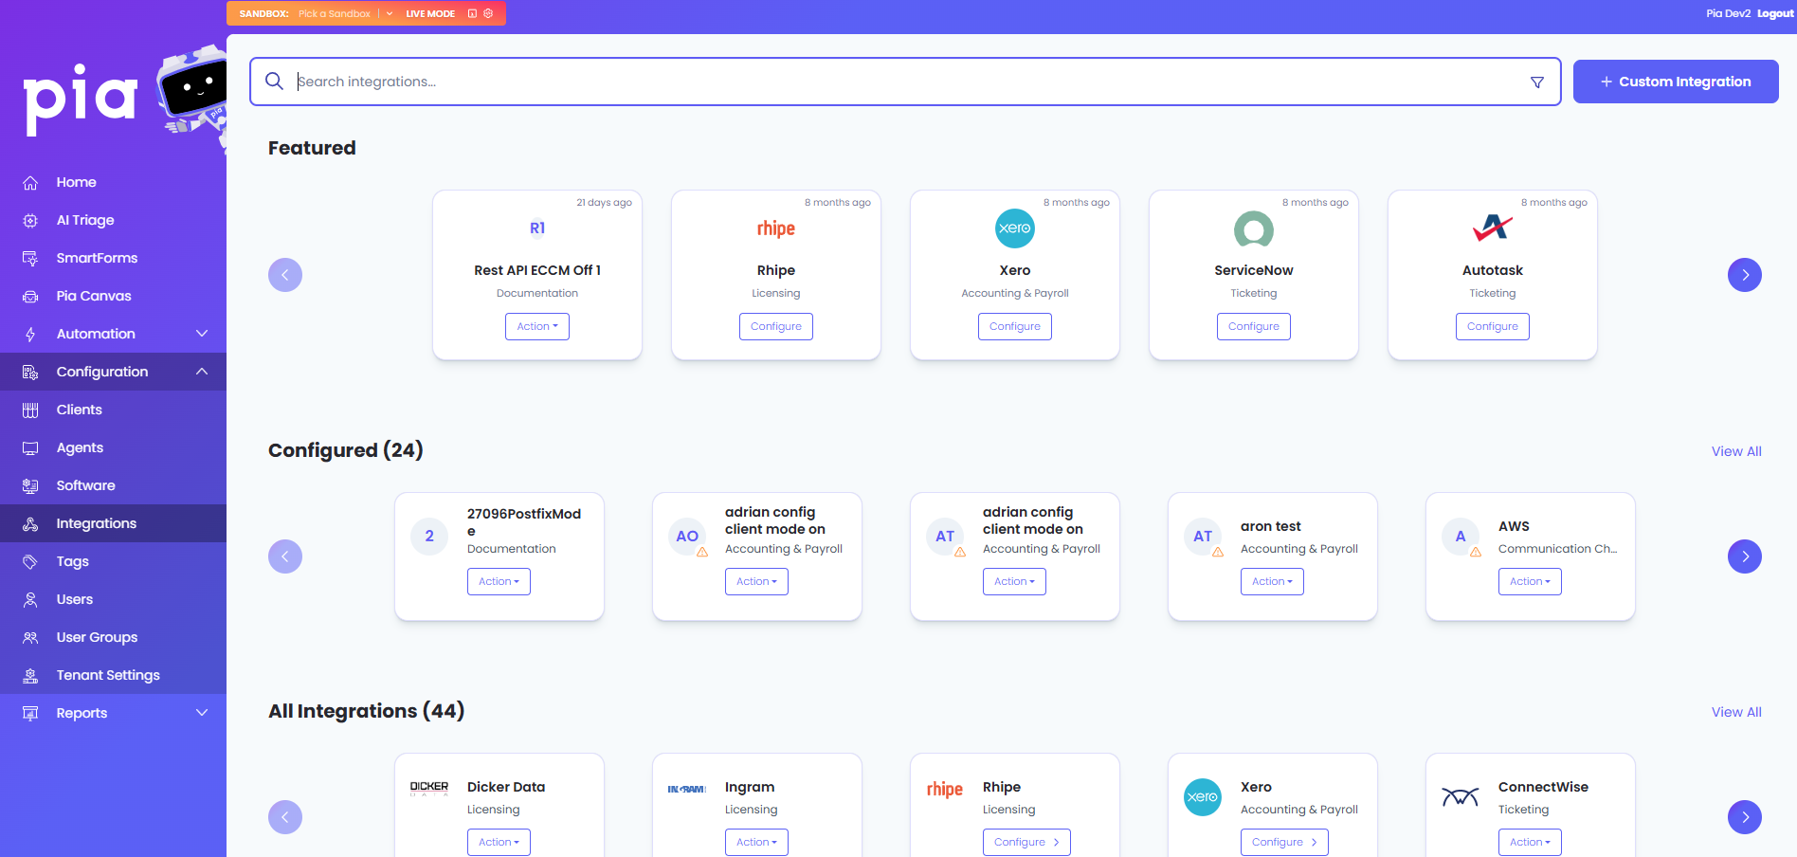The height and width of the screenshot is (857, 1797).
Task: Expand the Reports menu chevron
Action: pos(202,713)
